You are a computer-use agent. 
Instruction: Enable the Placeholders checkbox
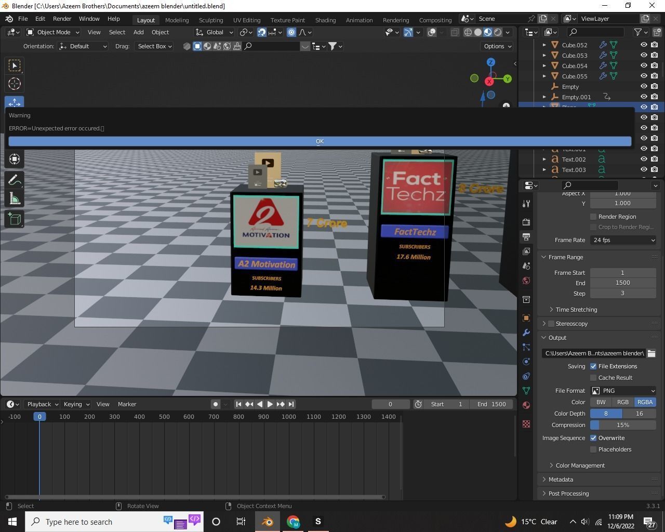click(593, 449)
